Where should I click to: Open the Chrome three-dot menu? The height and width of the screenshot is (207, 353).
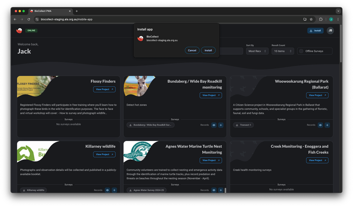click(338, 19)
